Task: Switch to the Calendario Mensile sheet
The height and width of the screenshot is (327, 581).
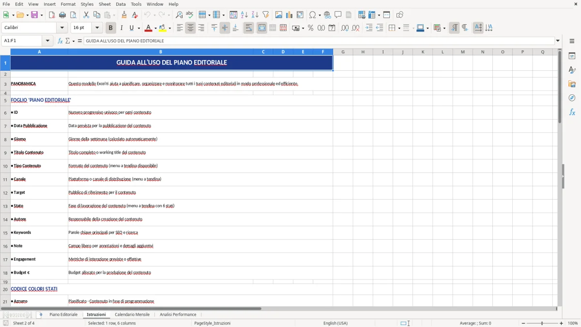Action: click(x=132, y=314)
